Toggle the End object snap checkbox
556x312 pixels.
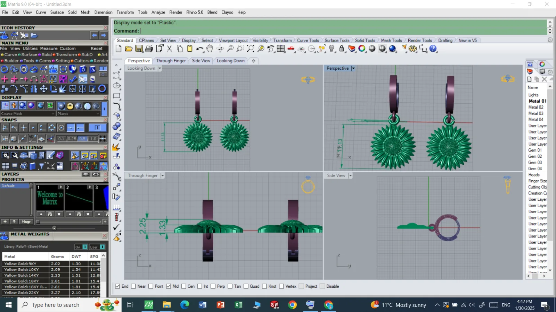(x=117, y=286)
